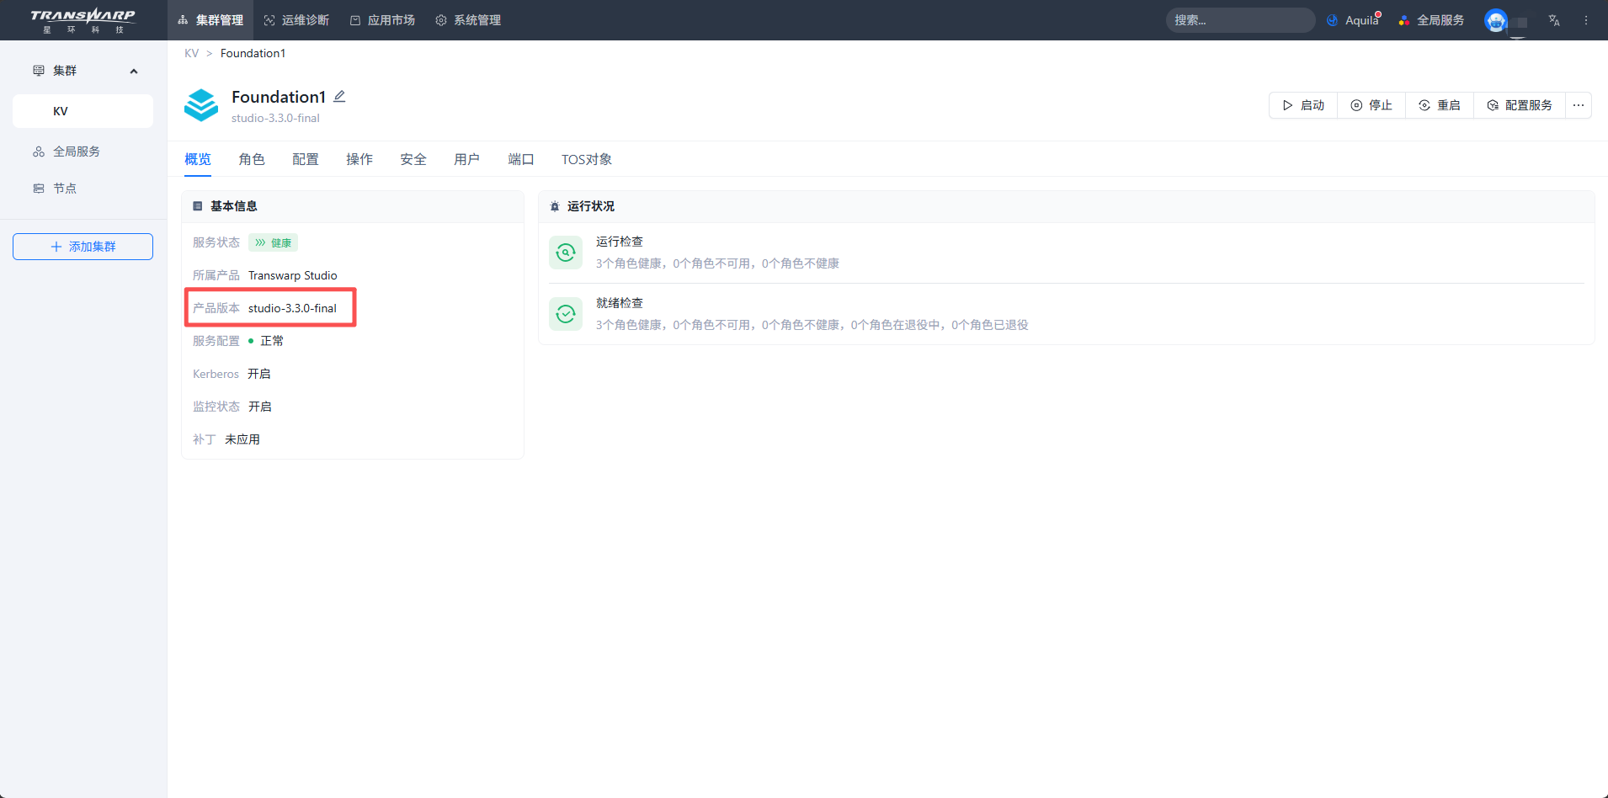Open 应用市场 top menu
This screenshot has height=798, width=1608.
[x=382, y=20]
